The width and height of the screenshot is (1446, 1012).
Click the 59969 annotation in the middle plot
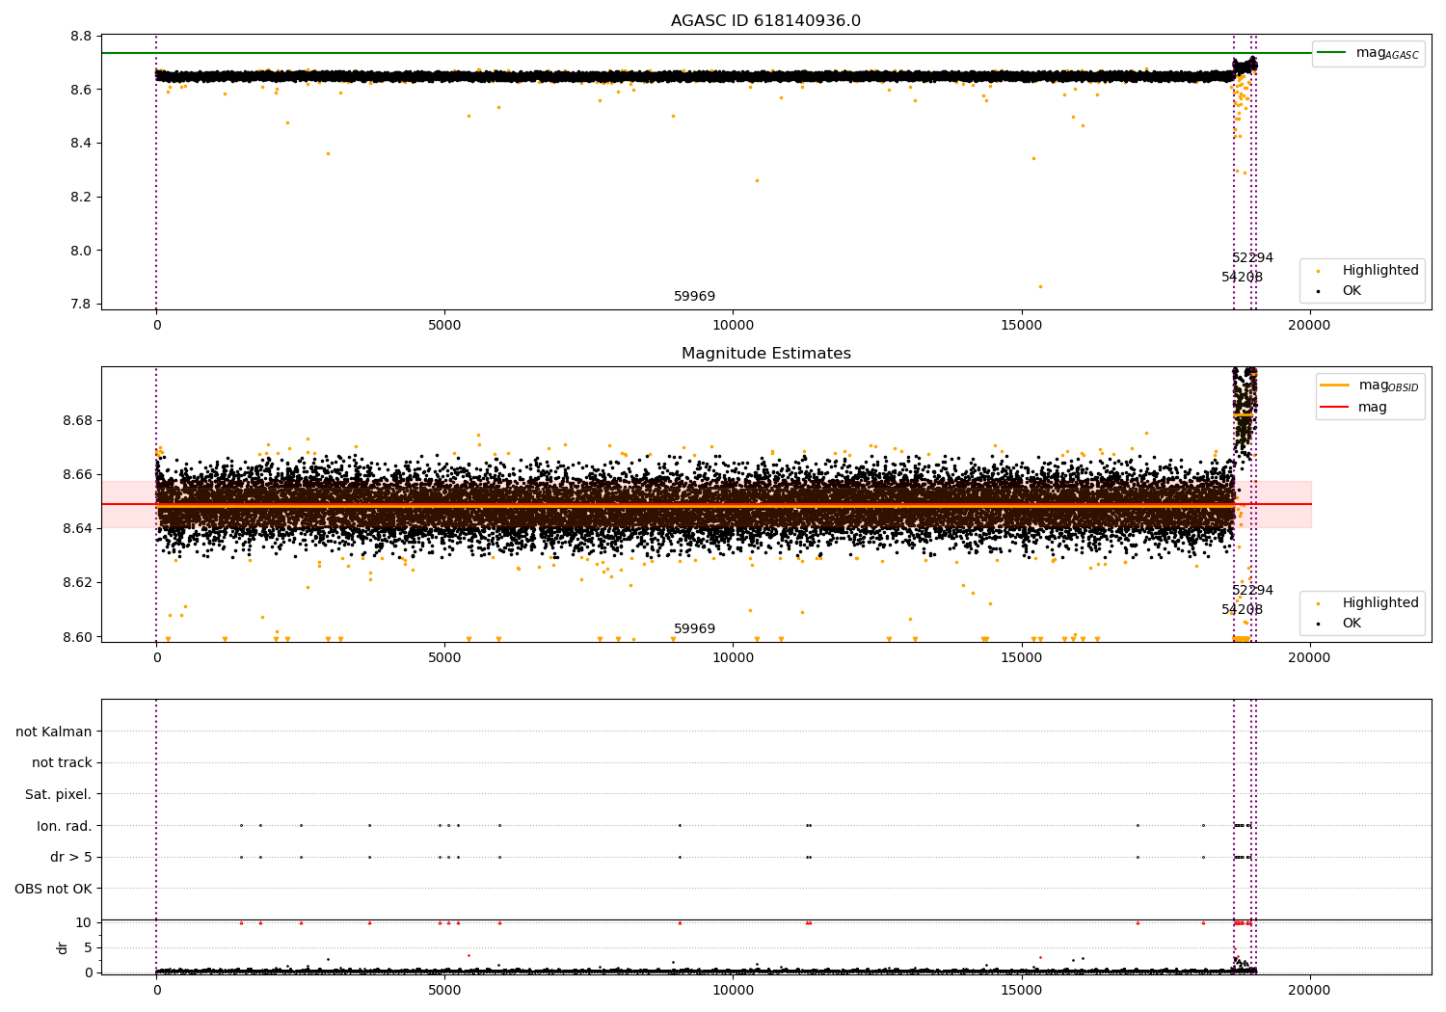coord(694,628)
